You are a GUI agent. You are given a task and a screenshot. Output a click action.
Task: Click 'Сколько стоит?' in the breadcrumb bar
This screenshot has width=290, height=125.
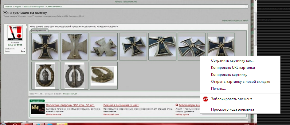pos(54,7)
